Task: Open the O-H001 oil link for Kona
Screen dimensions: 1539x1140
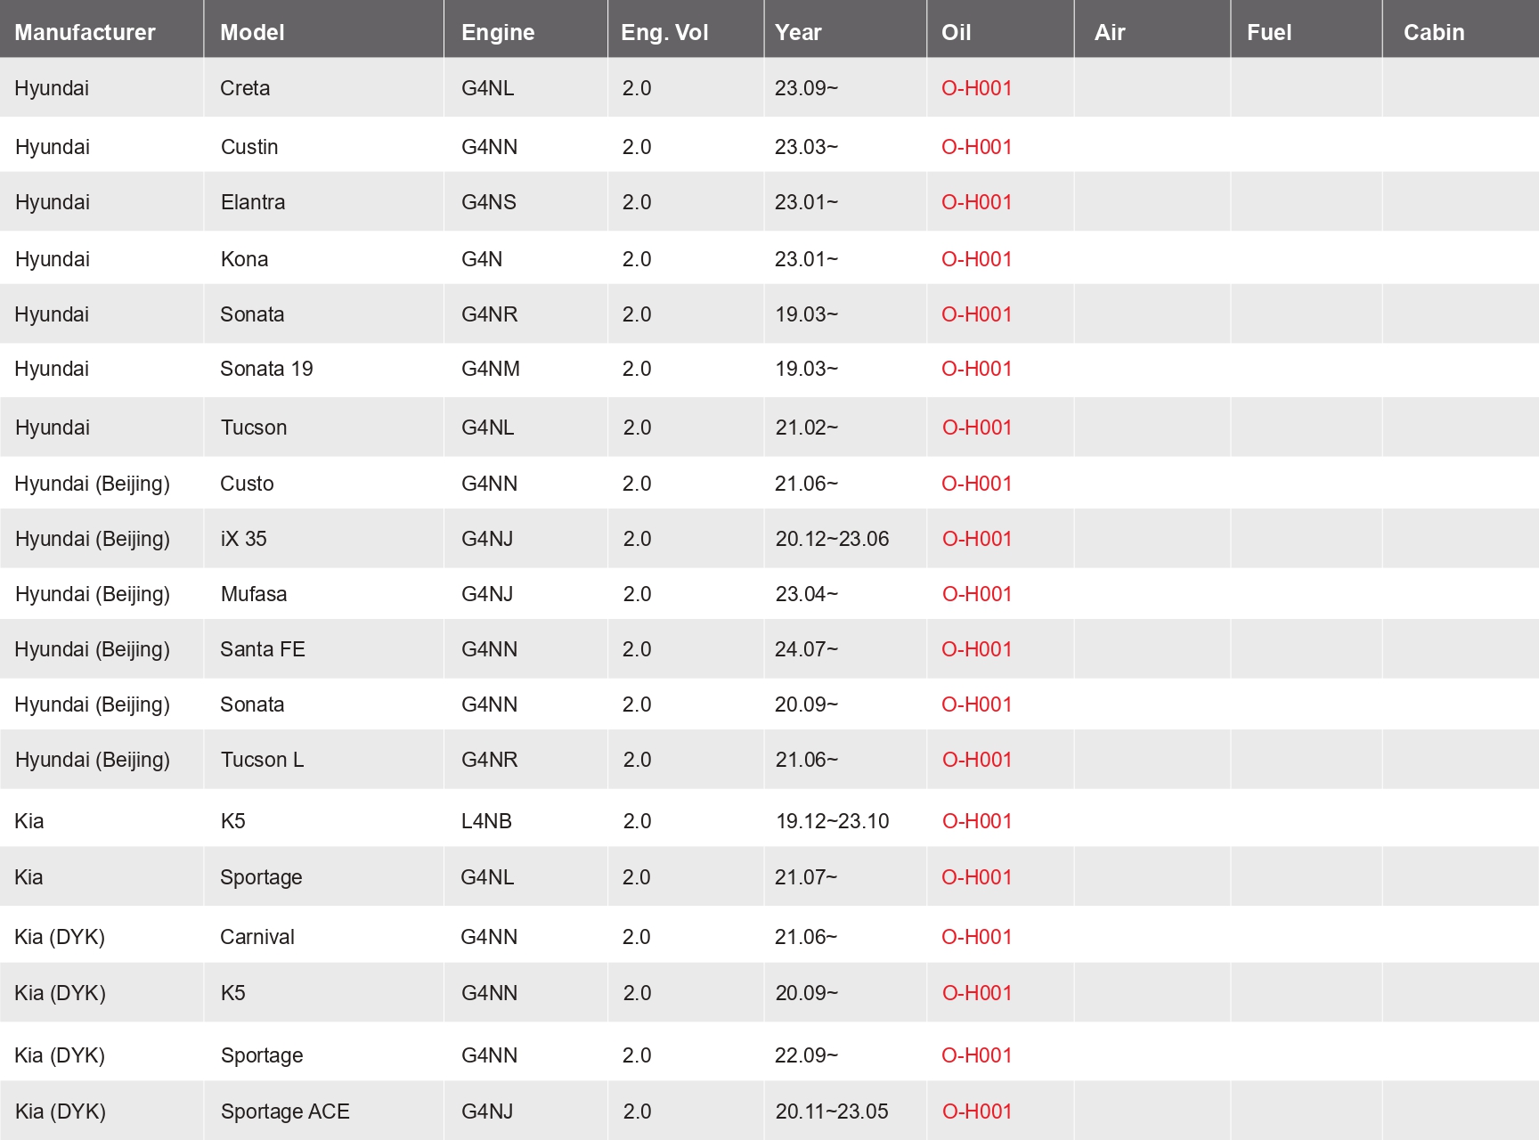Action: (x=976, y=259)
